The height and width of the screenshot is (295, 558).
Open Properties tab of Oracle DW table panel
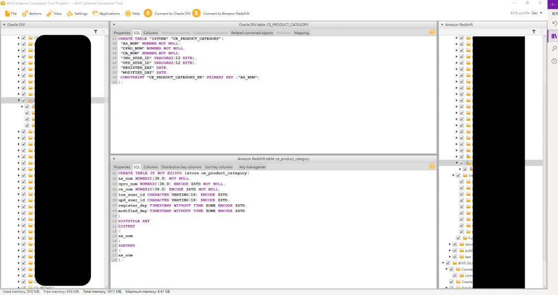(x=122, y=33)
